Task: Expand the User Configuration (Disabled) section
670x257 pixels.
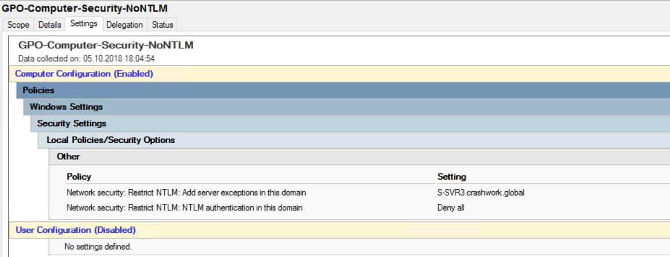Action: click(x=76, y=230)
